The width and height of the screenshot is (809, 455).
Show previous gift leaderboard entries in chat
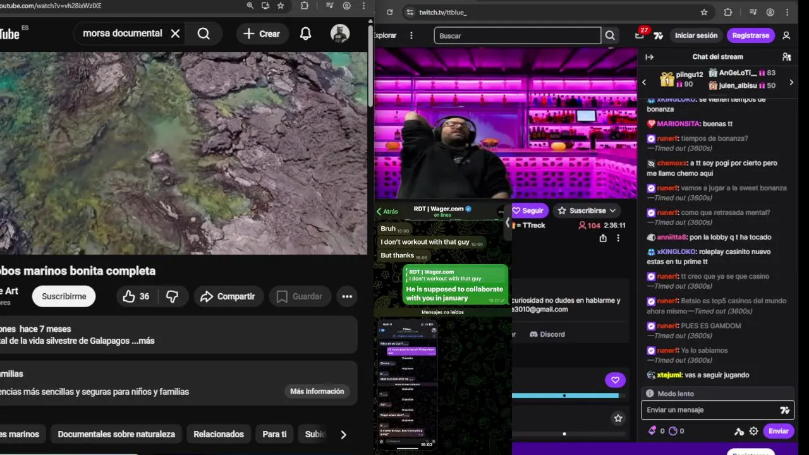click(644, 82)
